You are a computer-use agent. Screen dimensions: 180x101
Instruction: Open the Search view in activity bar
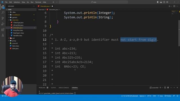click(3, 12)
